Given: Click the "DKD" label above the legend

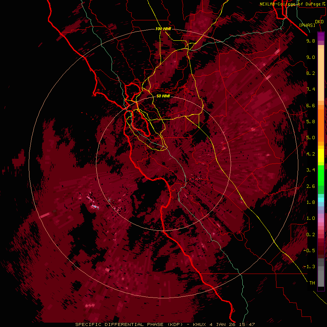Looking at the screenshot, I should tap(319, 22).
